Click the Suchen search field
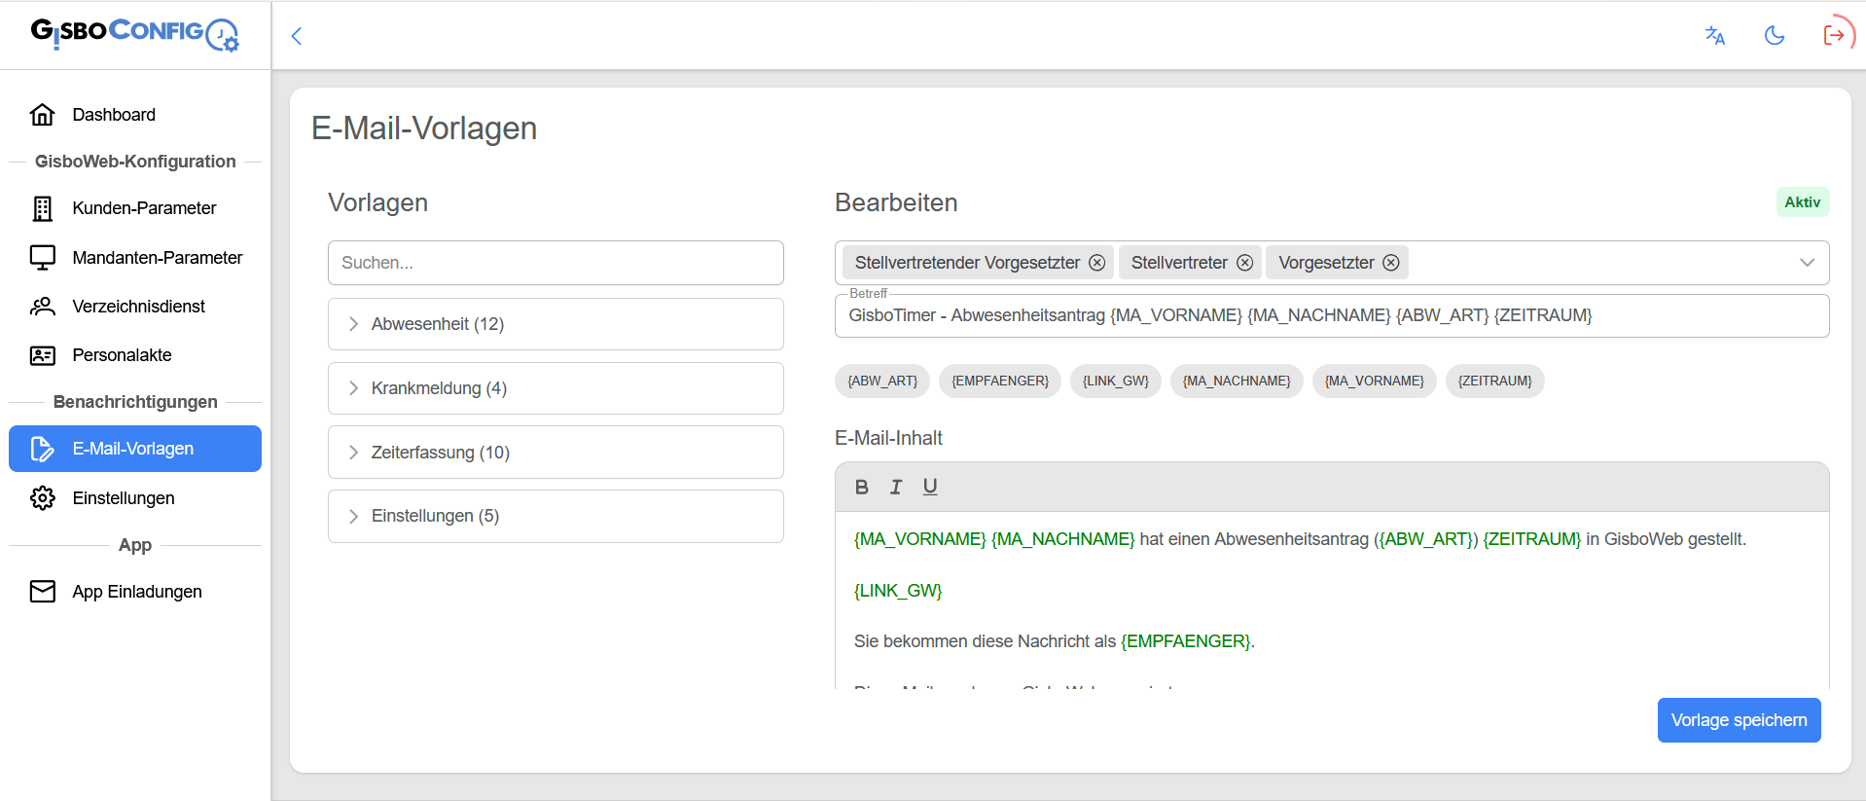1866x801 pixels. click(x=556, y=263)
